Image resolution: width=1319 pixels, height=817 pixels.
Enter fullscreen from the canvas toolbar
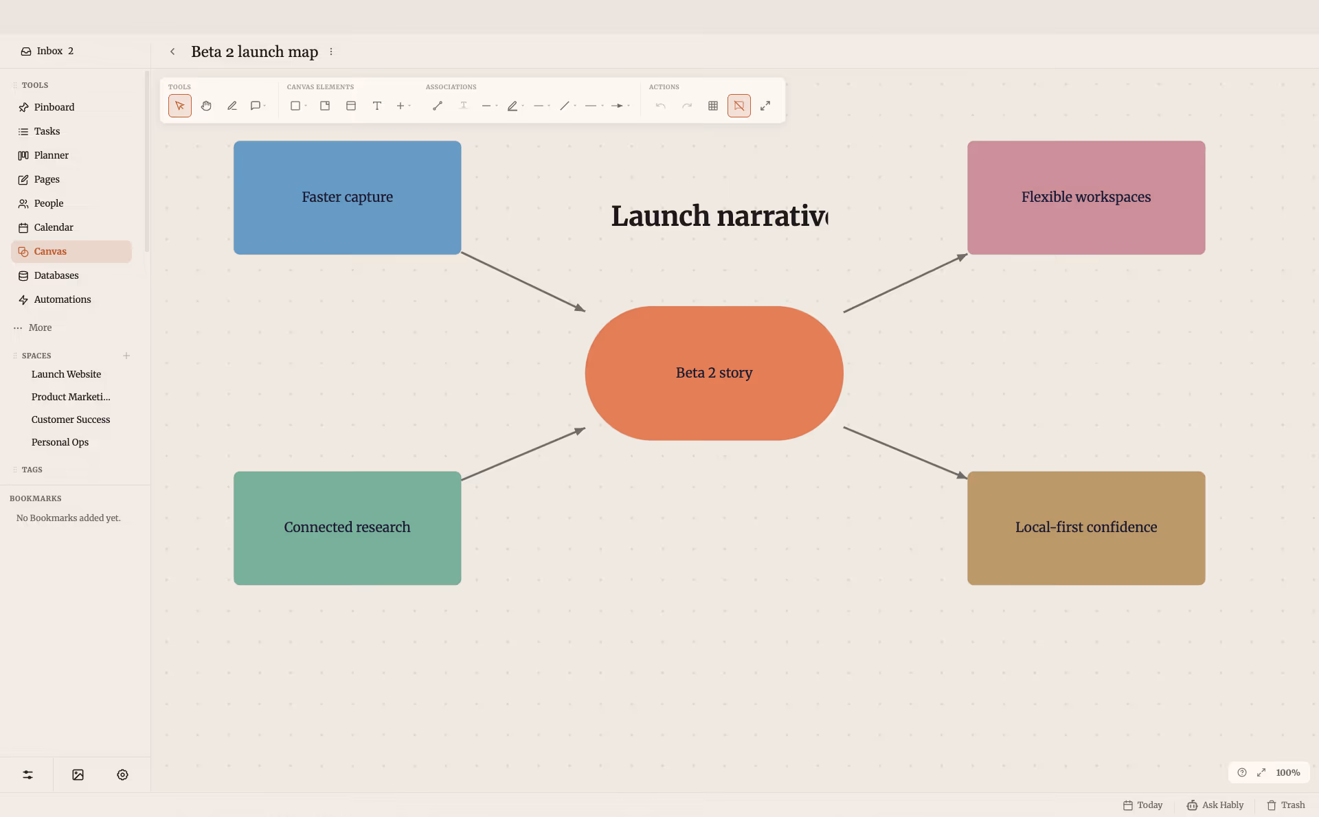point(765,106)
